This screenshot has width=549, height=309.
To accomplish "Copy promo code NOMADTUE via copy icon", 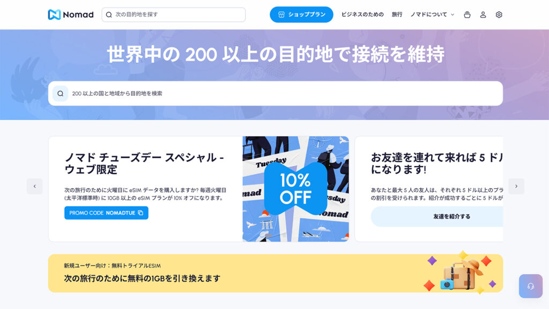I will pos(140,213).
